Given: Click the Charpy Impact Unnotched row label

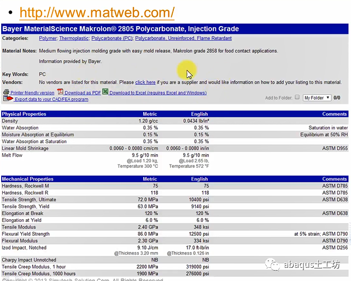Looking at the screenshot, I should [29, 260].
